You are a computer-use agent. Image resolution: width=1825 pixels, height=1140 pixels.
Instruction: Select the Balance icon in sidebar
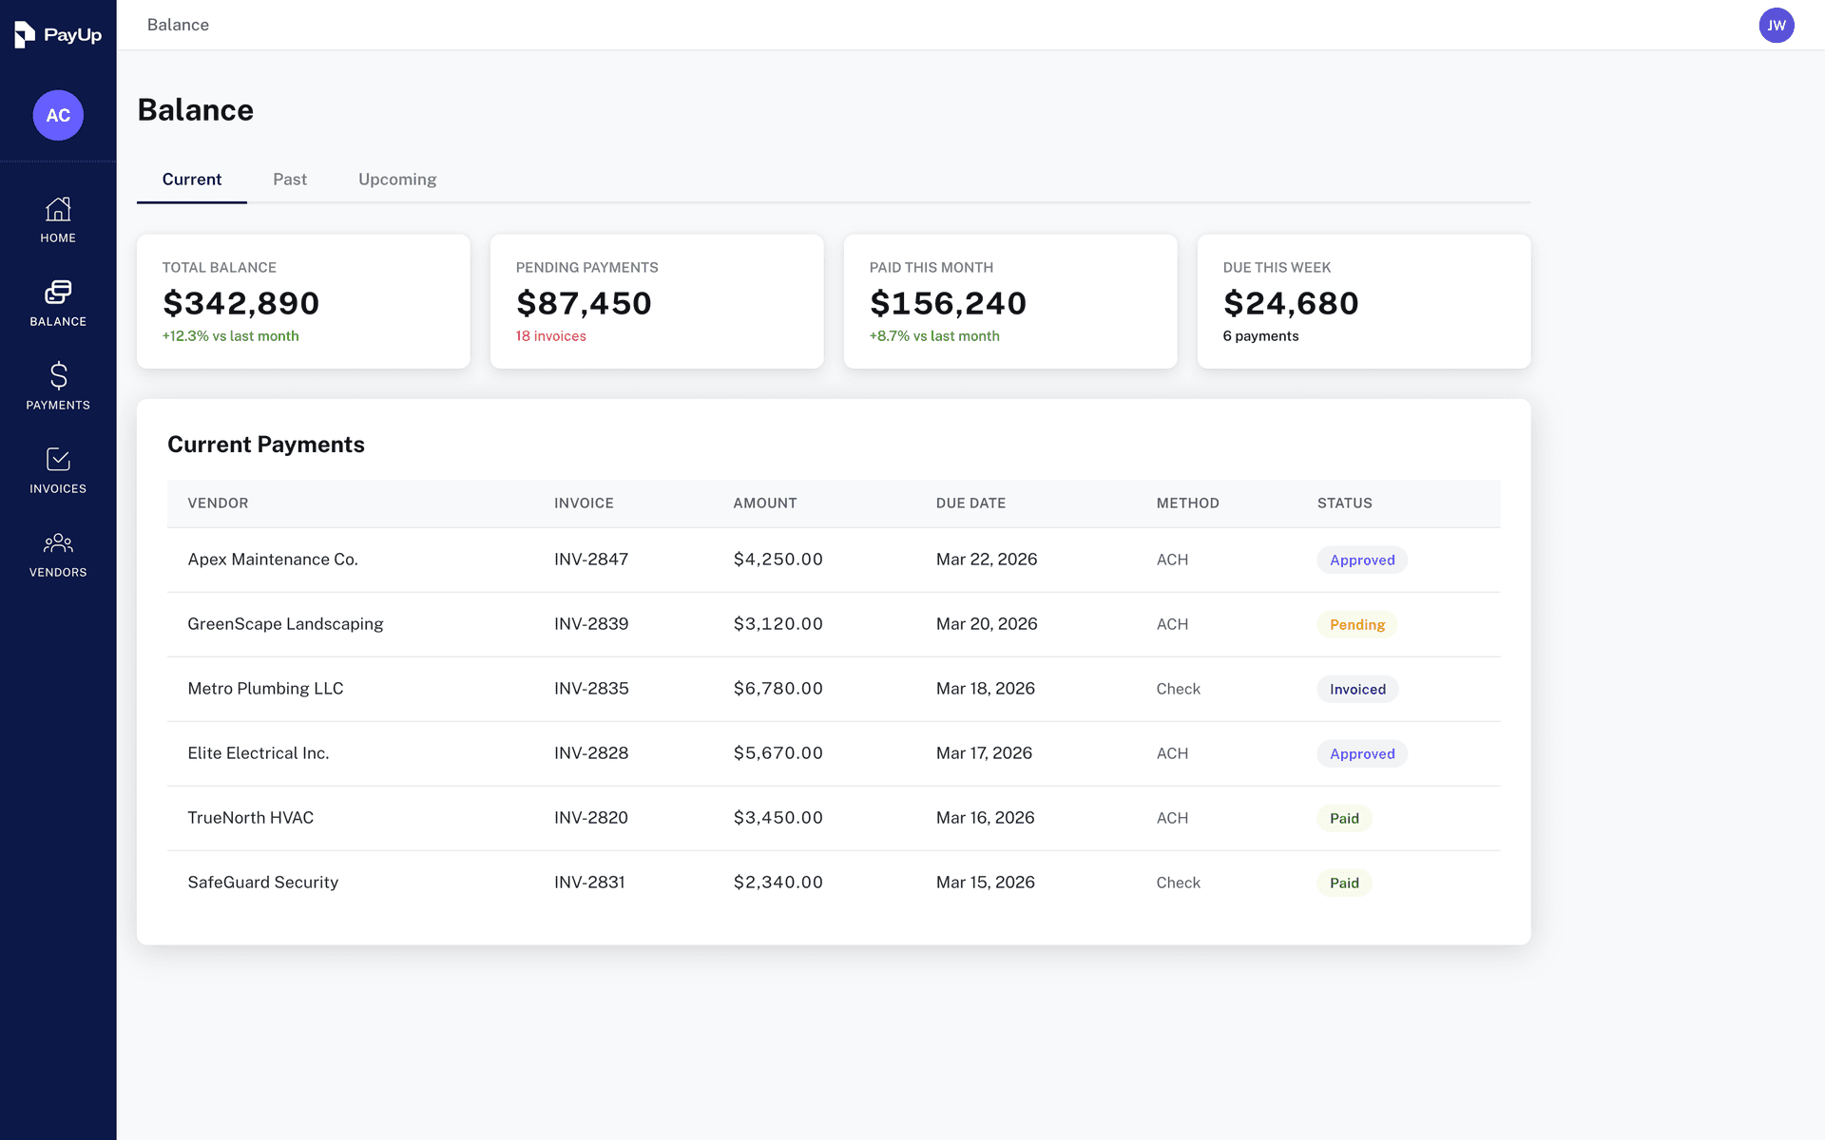coord(58,302)
